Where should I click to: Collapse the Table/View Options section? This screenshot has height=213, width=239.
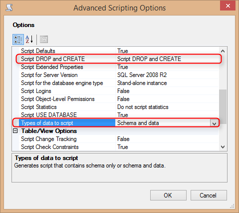point(15,131)
